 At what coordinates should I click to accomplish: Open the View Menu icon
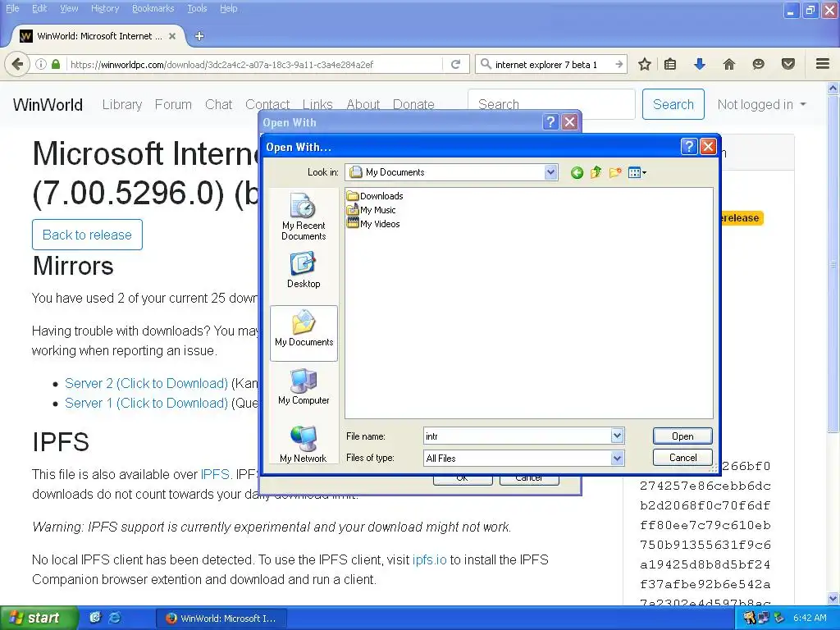pos(637,172)
